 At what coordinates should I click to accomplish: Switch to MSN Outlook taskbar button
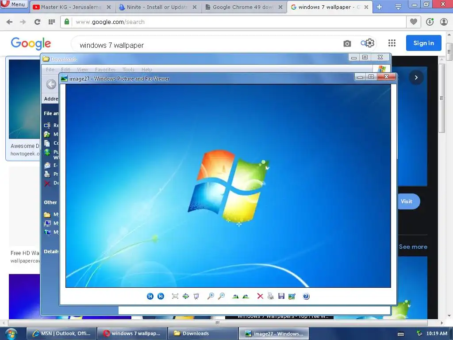coord(61,333)
